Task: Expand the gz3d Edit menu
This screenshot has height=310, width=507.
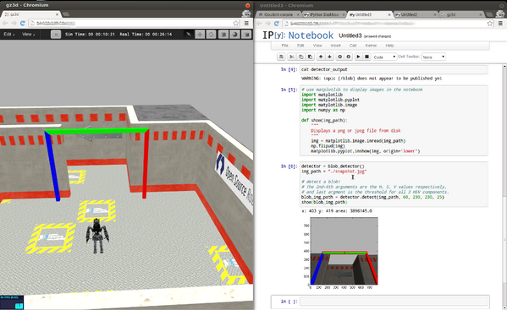Action: [x=8, y=34]
